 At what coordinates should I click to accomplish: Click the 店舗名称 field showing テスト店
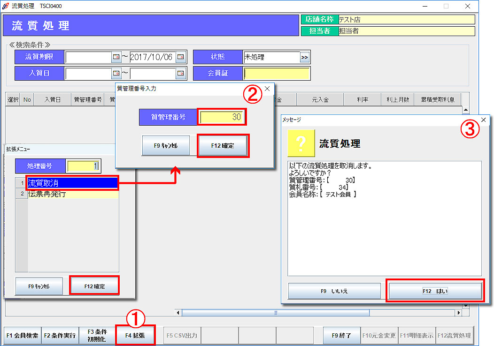coord(406,20)
